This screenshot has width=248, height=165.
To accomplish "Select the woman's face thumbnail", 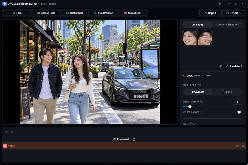I will tap(189, 38).
